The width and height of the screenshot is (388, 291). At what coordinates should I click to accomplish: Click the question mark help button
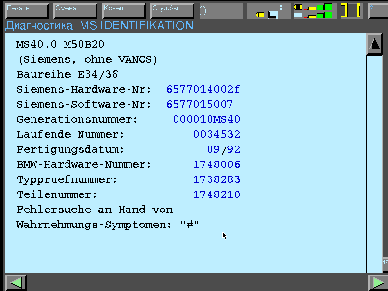pyautogui.click(x=378, y=11)
